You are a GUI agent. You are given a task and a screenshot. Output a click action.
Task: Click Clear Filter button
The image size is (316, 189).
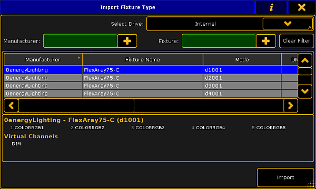click(296, 41)
